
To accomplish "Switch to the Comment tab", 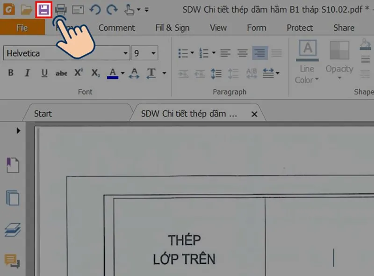I will pyautogui.click(x=117, y=28).
